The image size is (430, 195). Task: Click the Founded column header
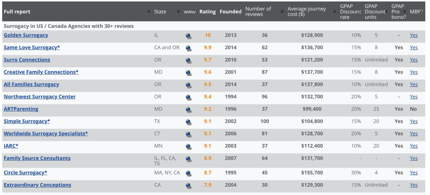pos(231,12)
